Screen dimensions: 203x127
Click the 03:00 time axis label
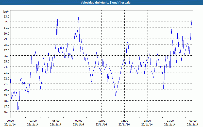(33, 121)
